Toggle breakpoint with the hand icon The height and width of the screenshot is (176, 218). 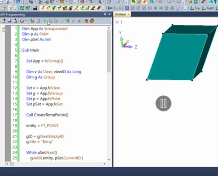pos(86,21)
